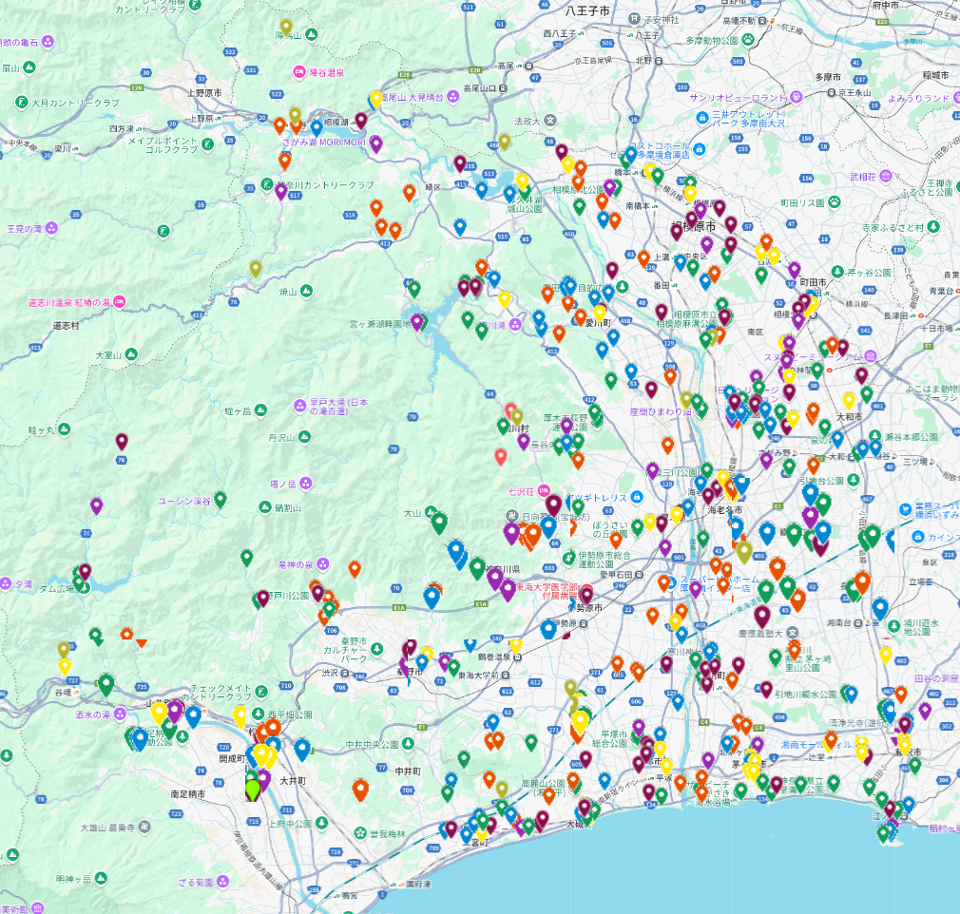Image resolution: width=960 pixels, height=914 pixels.
Task: Open the サンリオピューロランド attraction icon
Action: coord(796,97)
